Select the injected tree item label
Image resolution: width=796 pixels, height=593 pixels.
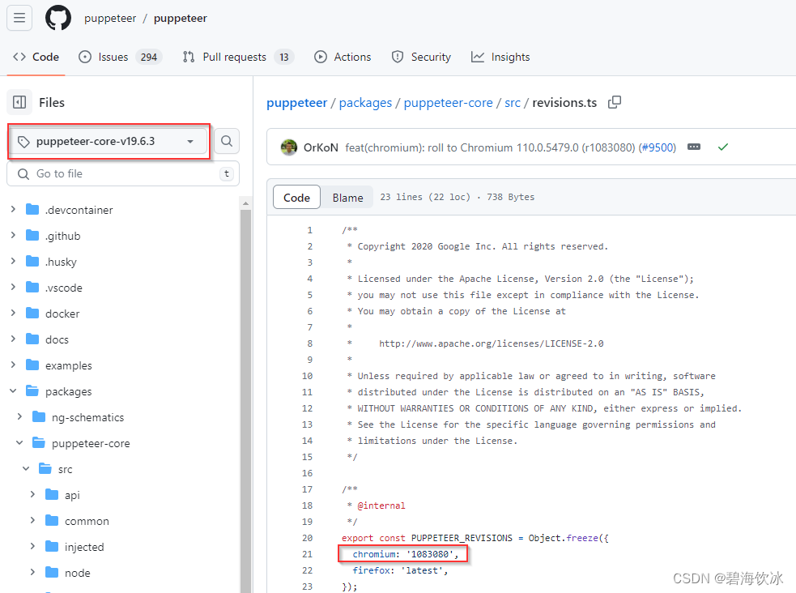click(84, 547)
